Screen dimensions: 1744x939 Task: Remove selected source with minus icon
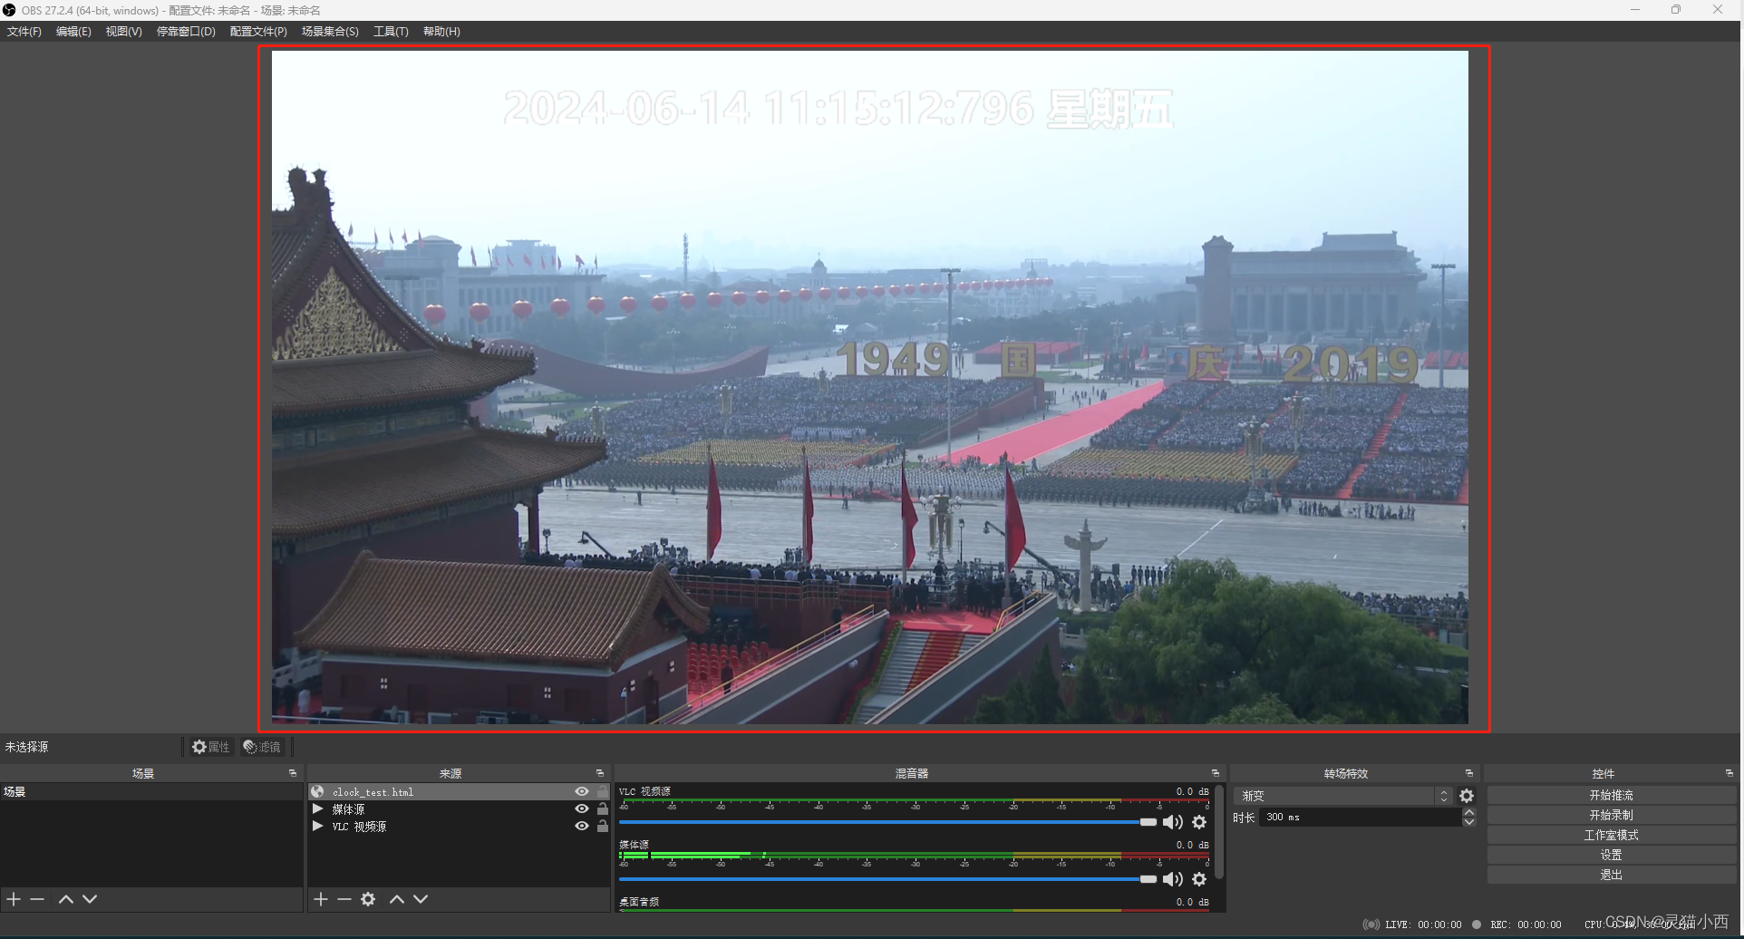344,899
